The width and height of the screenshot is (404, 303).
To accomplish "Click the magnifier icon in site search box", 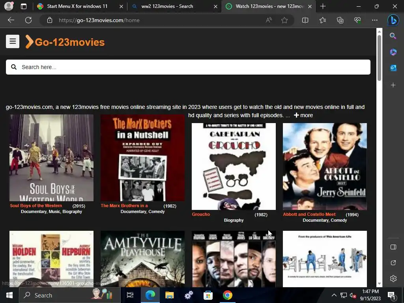I will click(14, 67).
